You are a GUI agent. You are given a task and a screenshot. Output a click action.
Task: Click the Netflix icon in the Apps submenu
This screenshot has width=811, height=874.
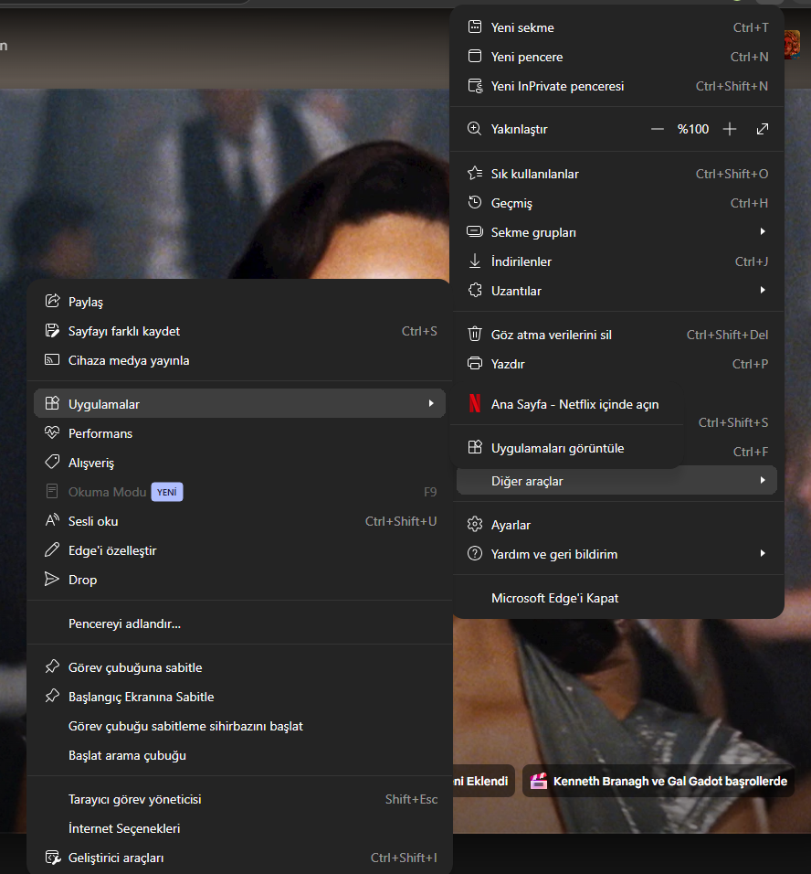tap(475, 403)
